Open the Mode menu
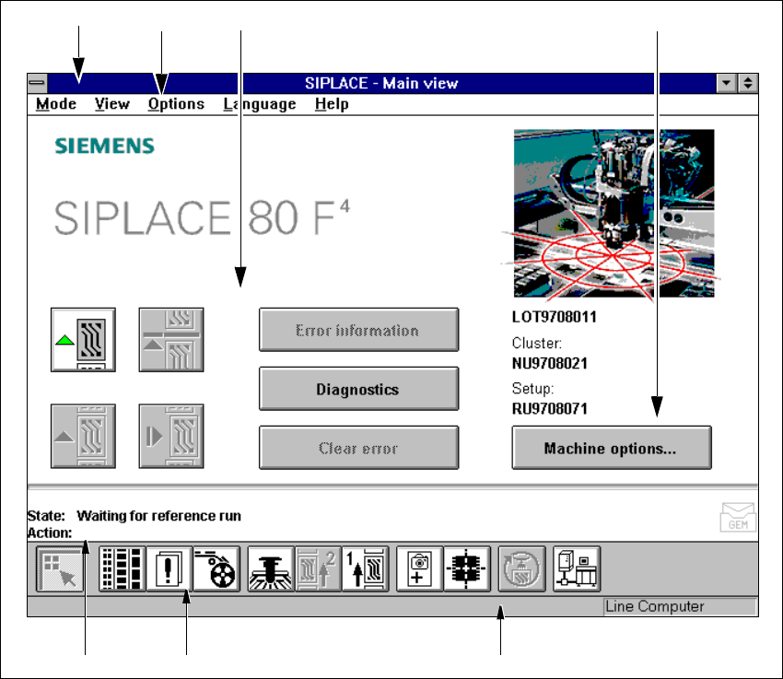Image resolution: width=783 pixels, height=679 pixels. pyautogui.click(x=56, y=104)
